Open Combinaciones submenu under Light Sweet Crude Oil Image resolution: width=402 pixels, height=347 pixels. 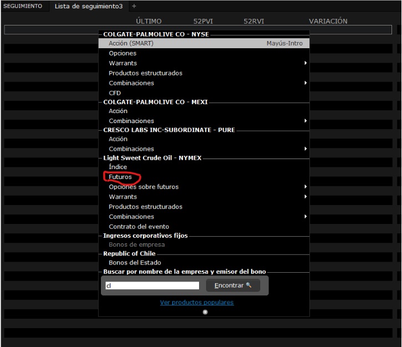point(305,217)
